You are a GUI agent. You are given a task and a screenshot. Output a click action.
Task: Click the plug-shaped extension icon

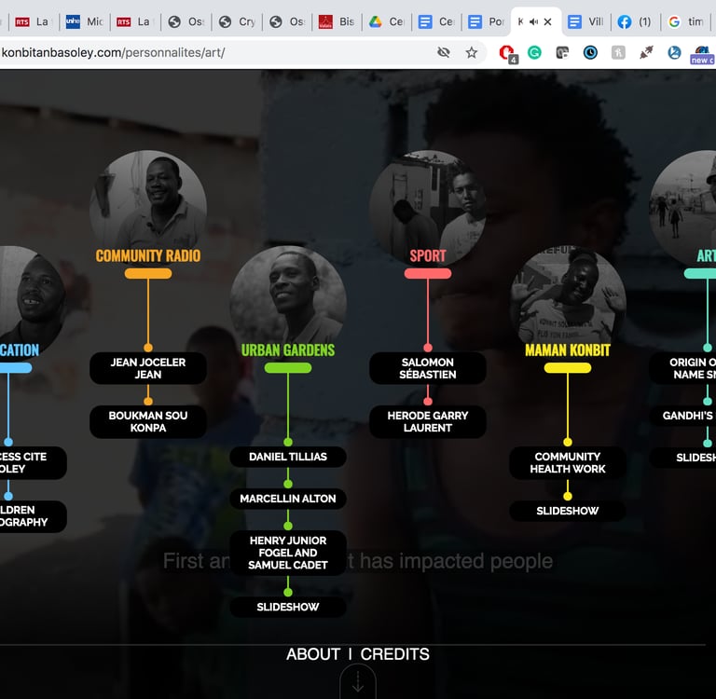(646, 53)
